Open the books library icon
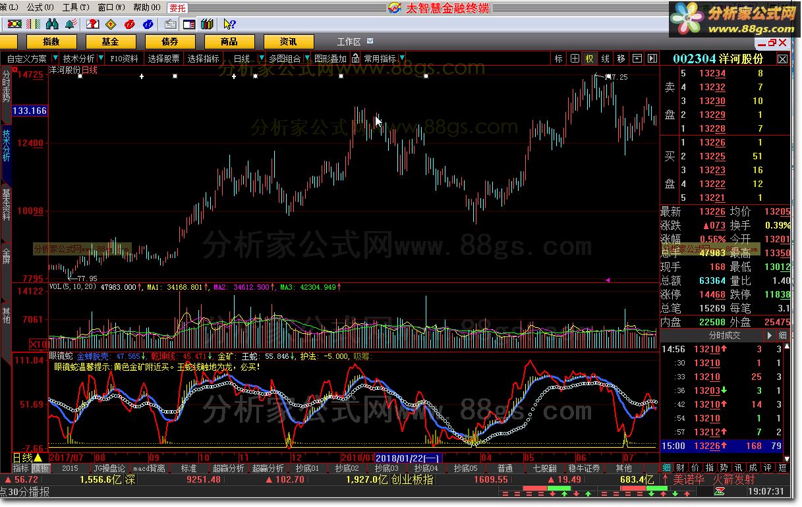Screen dimensions: 802x507 tap(207, 24)
